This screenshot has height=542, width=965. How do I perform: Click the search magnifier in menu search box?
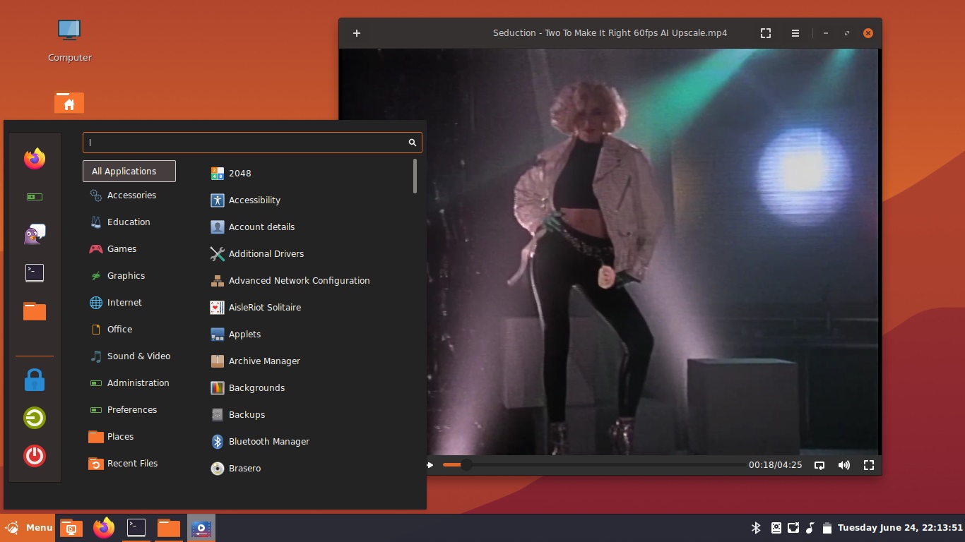(413, 143)
